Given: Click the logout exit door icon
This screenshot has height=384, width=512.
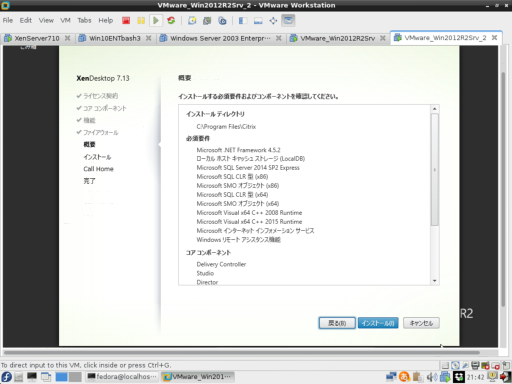Looking at the screenshot, I should click(x=505, y=377).
